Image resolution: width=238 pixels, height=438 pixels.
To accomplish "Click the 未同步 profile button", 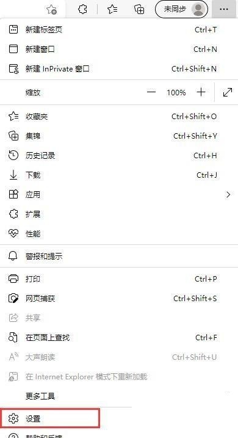I will click(x=181, y=9).
